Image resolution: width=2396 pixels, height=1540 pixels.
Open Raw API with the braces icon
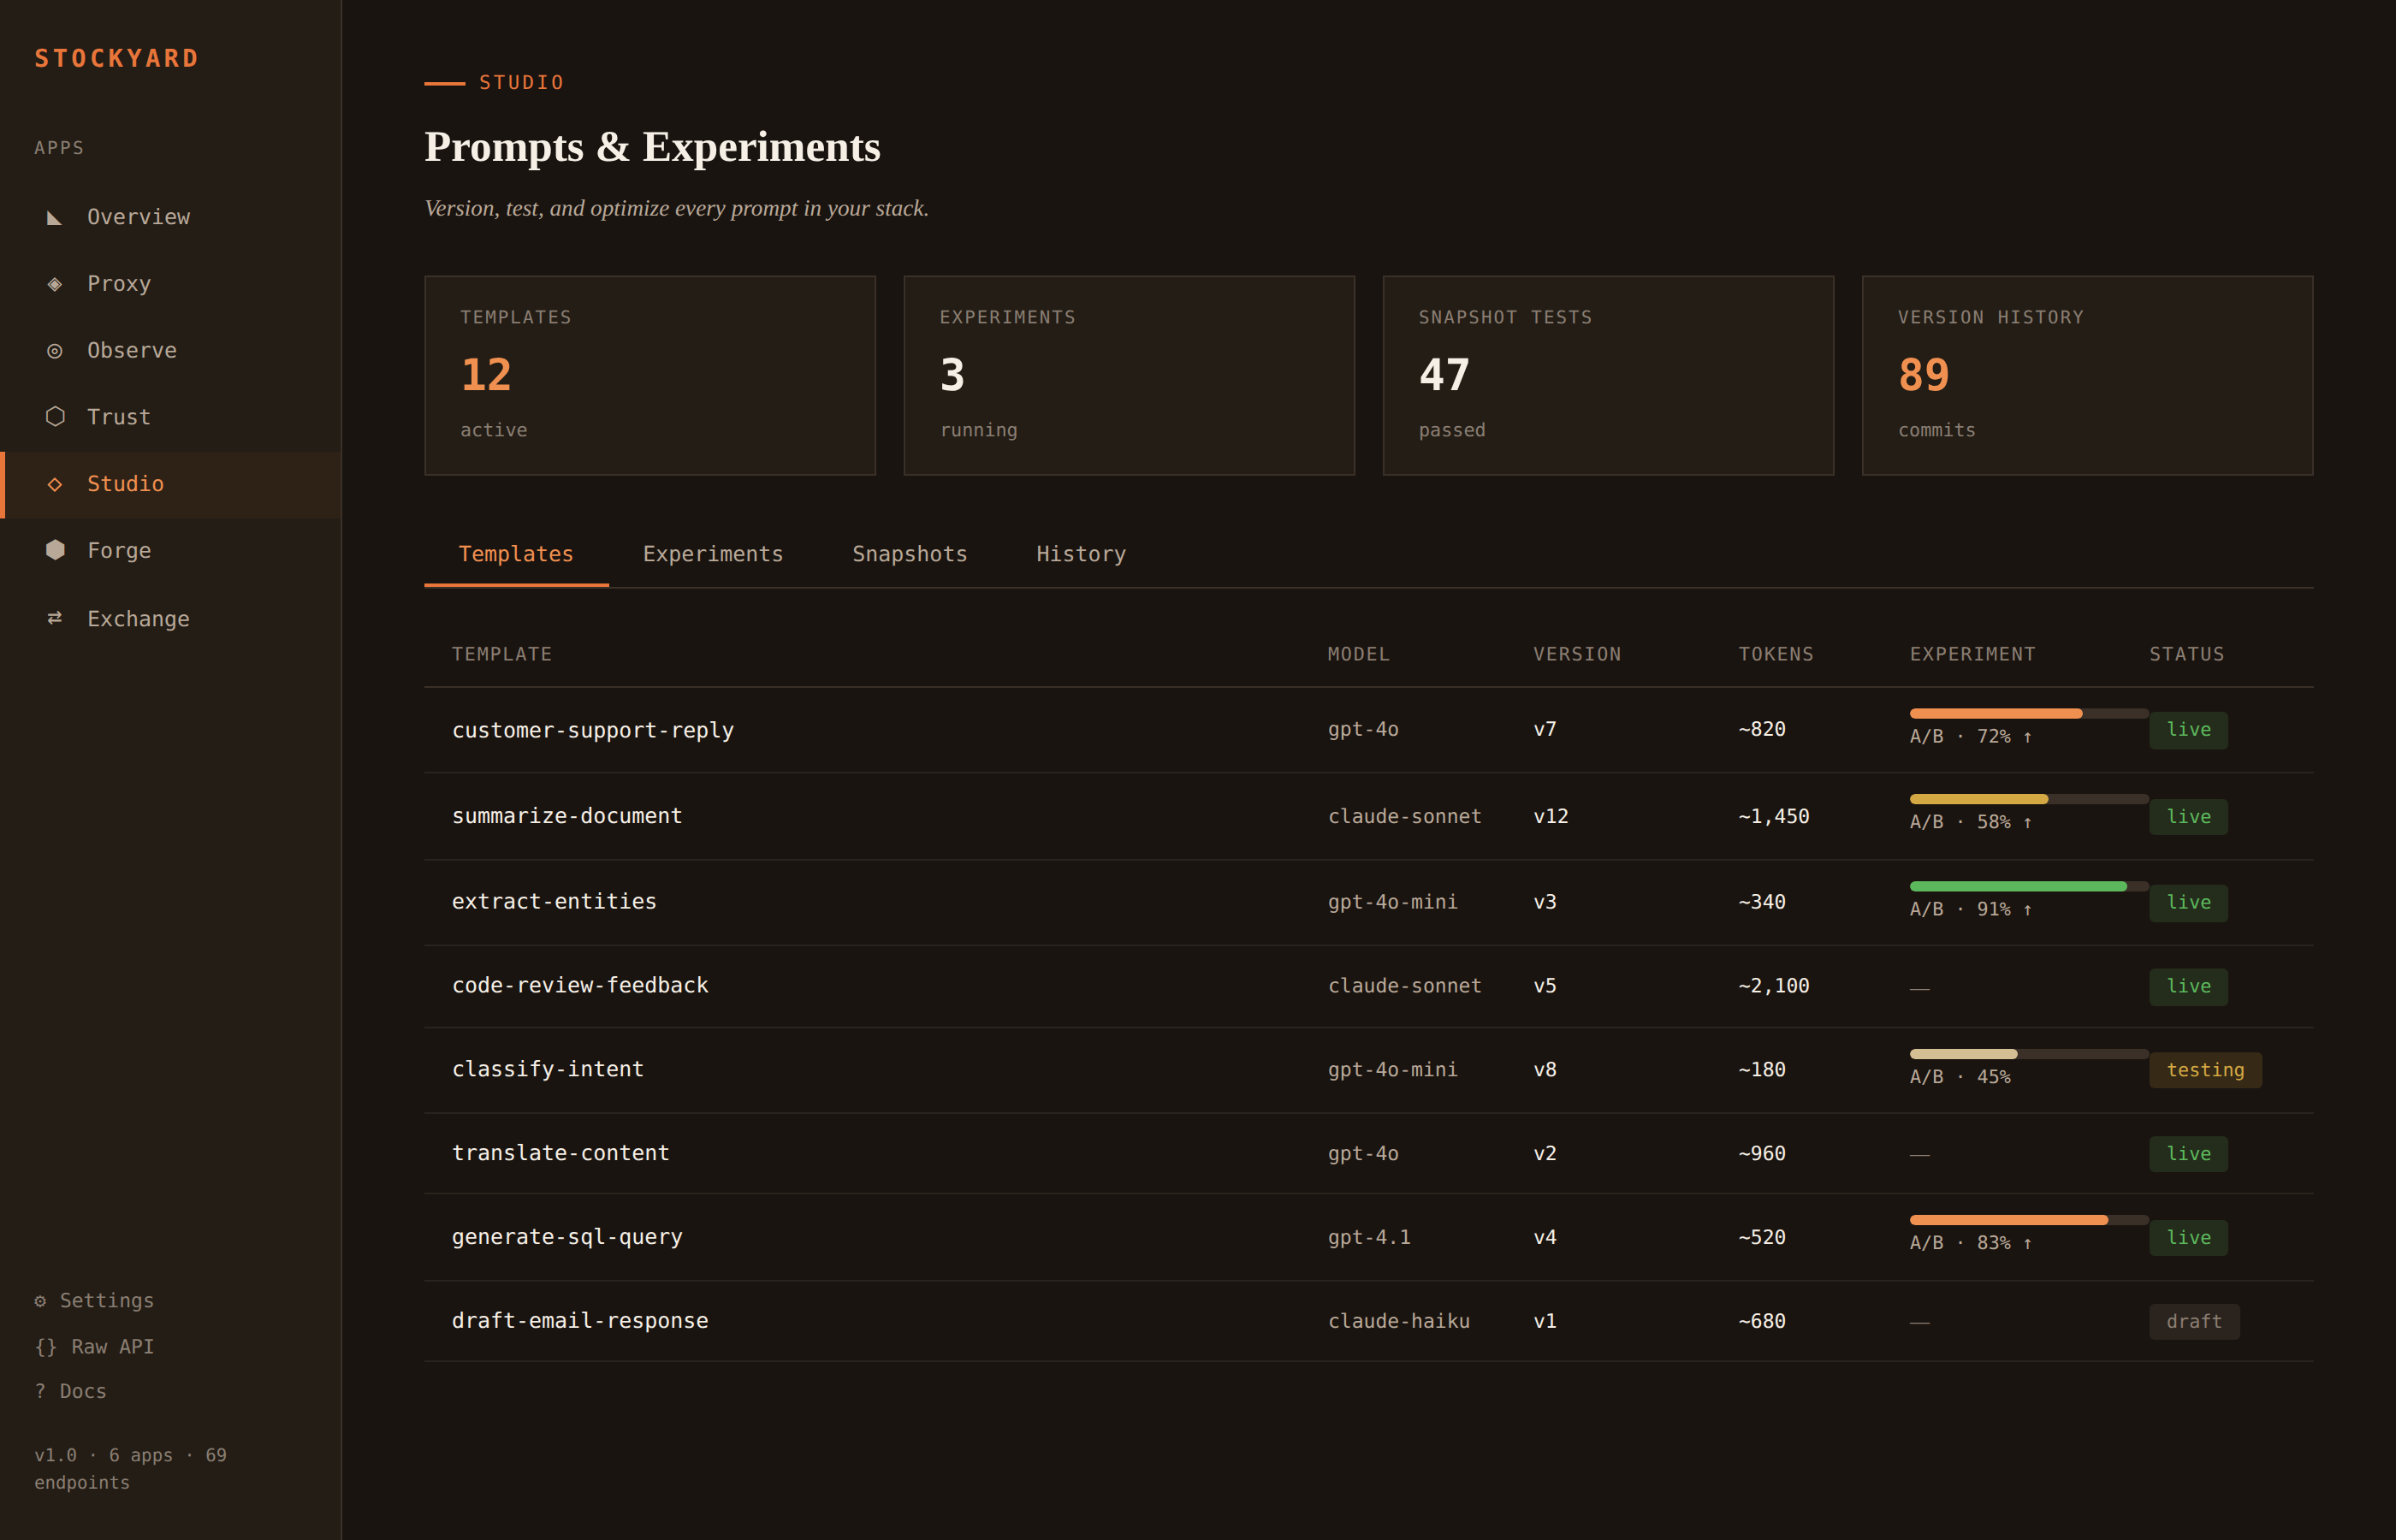click(44, 1346)
